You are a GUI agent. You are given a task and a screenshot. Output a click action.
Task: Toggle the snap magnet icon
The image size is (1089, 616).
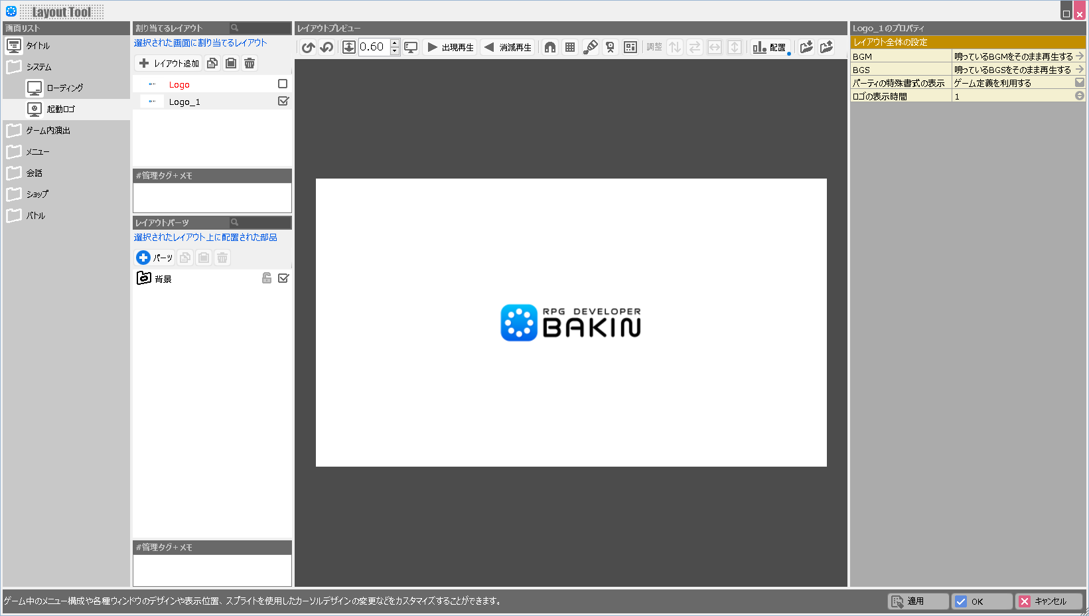click(x=550, y=47)
